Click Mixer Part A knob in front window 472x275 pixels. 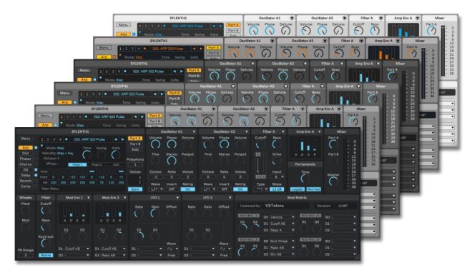click(x=333, y=144)
